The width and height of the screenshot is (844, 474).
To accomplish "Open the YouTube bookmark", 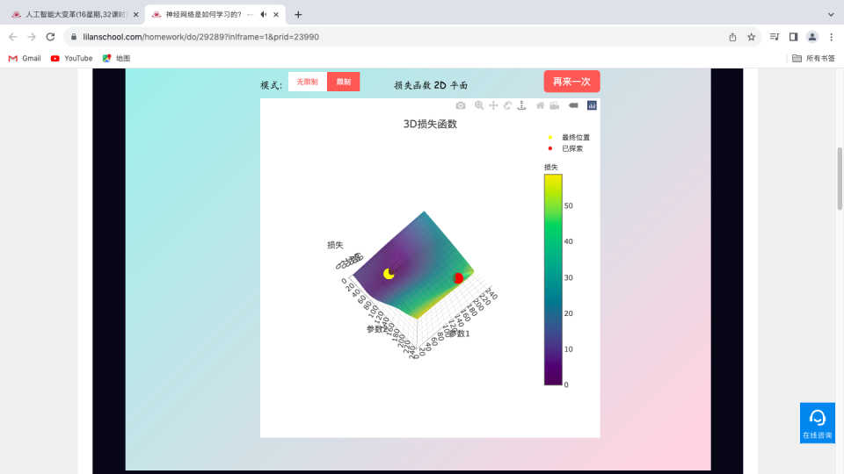I will (71, 58).
